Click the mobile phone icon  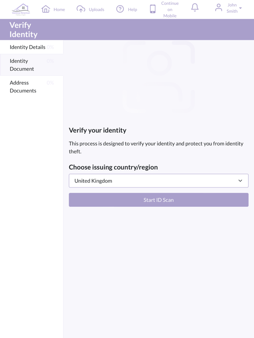tap(153, 9)
